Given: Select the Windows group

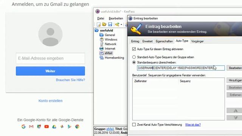Looking at the screenshot, I should 111,39.
